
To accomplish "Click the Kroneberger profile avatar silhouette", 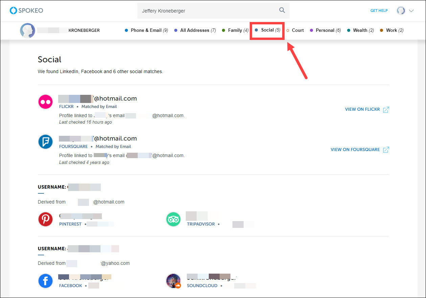I will tap(27, 30).
